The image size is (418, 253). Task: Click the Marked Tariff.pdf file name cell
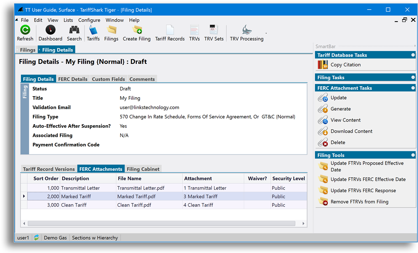[x=149, y=196]
